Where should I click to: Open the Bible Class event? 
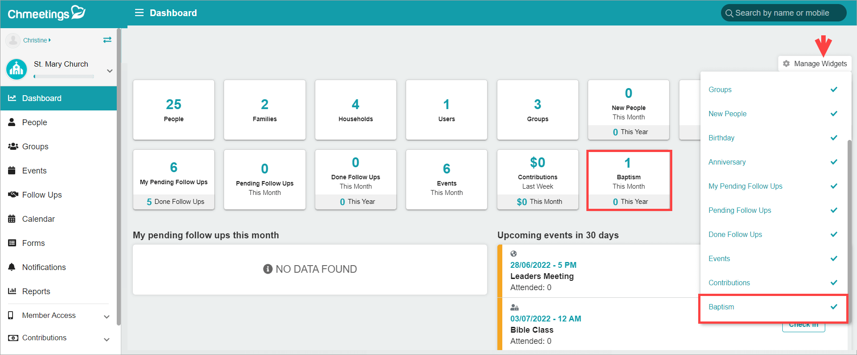532,330
